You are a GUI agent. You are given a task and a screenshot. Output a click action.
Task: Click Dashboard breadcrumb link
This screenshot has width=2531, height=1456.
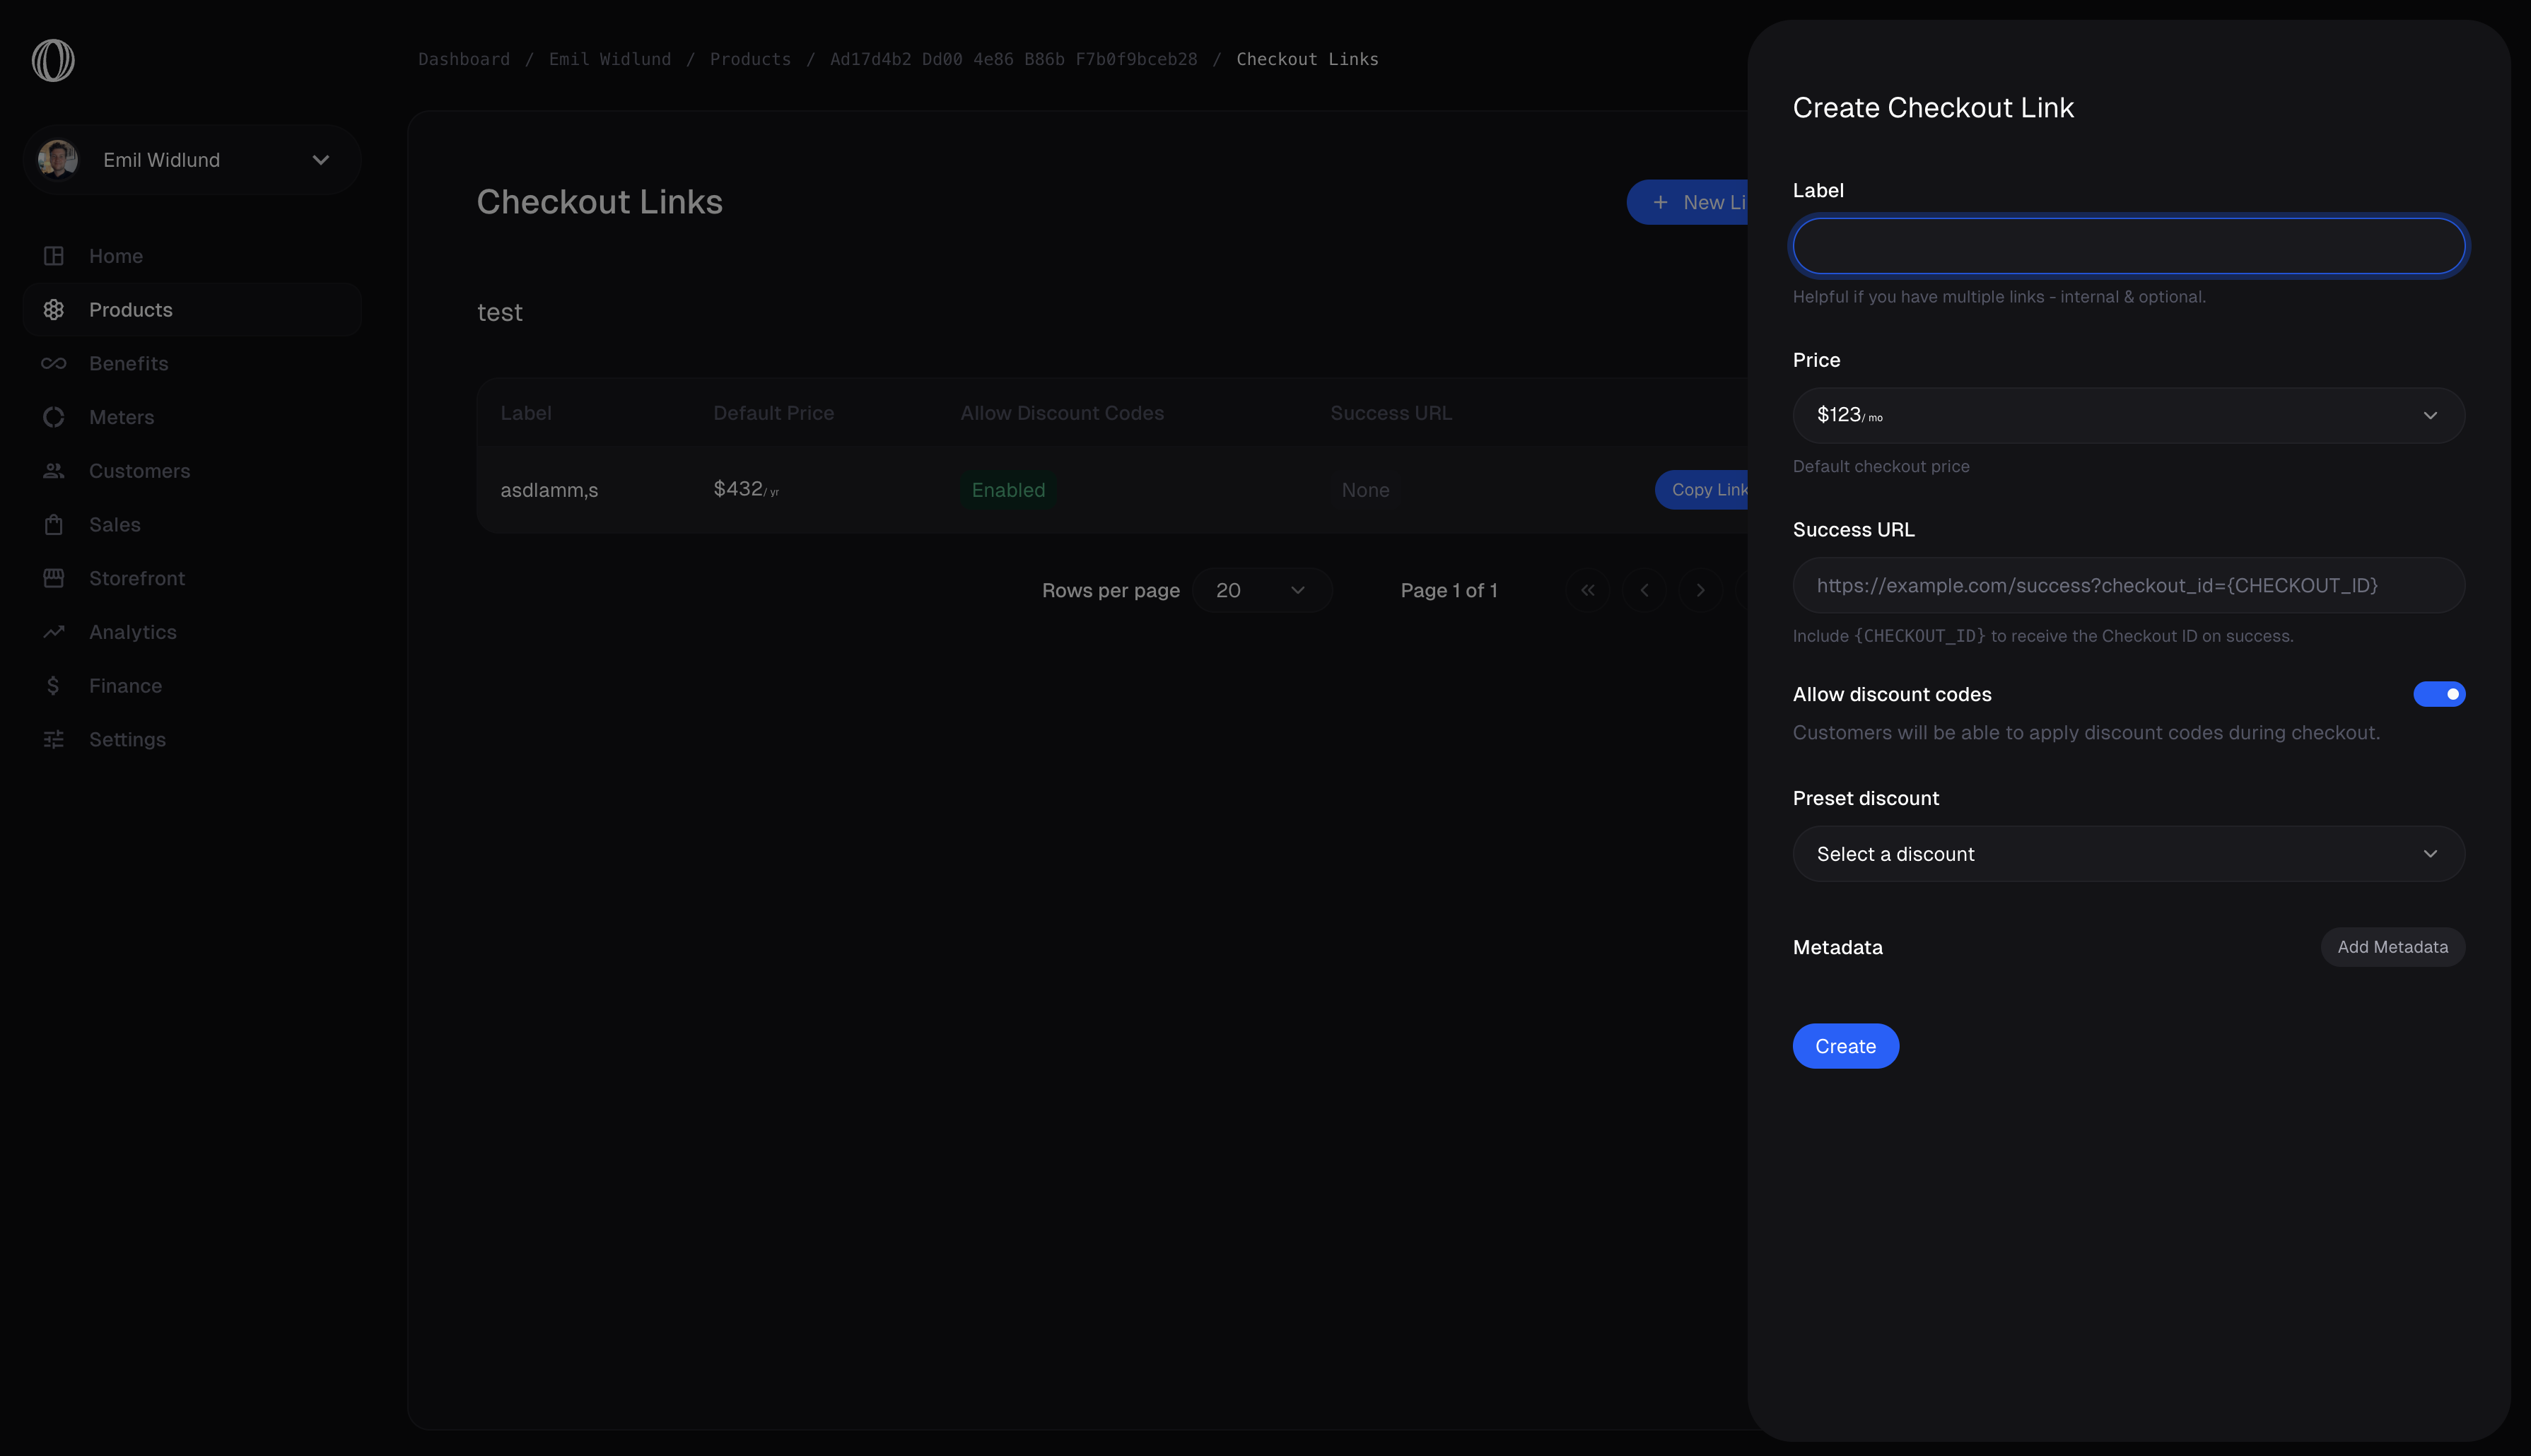point(464,59)
